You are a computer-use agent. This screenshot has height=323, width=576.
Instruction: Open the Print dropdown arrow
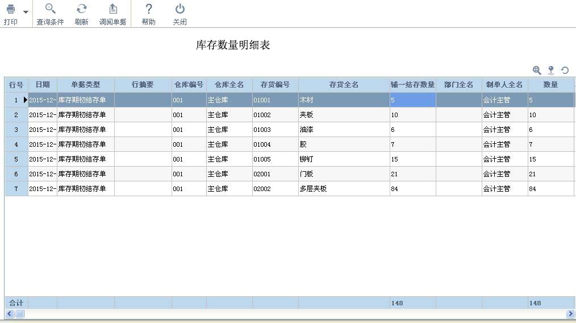(26, 12)
